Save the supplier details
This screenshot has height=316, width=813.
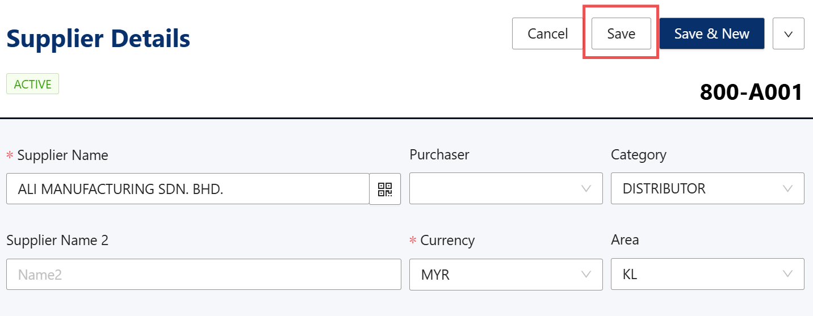pos(621,34)
